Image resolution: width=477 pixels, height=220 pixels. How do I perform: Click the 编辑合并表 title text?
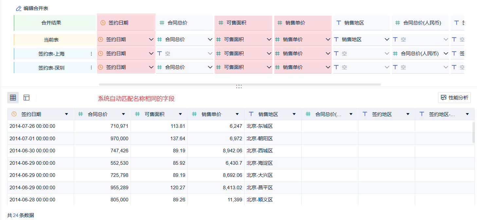point(36,8)
